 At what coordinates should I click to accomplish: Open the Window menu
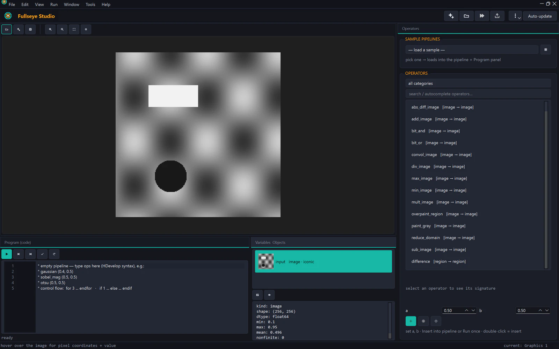pos(72,5)
